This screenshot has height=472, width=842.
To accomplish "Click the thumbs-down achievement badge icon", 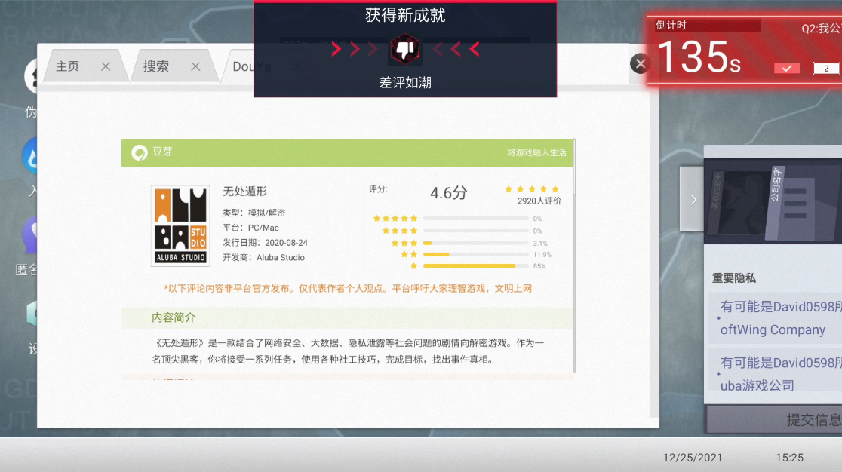I will (405, 49).
